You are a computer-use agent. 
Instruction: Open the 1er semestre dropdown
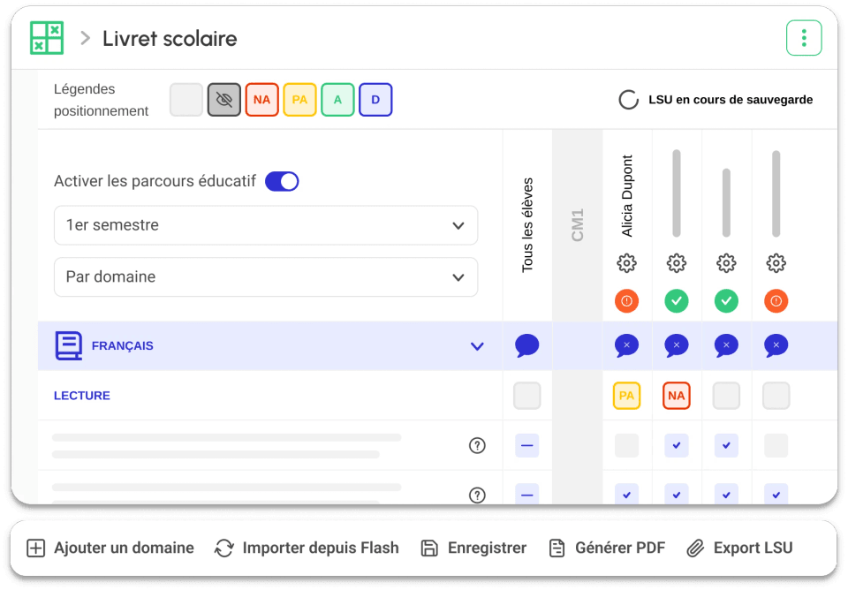point(265,225)
